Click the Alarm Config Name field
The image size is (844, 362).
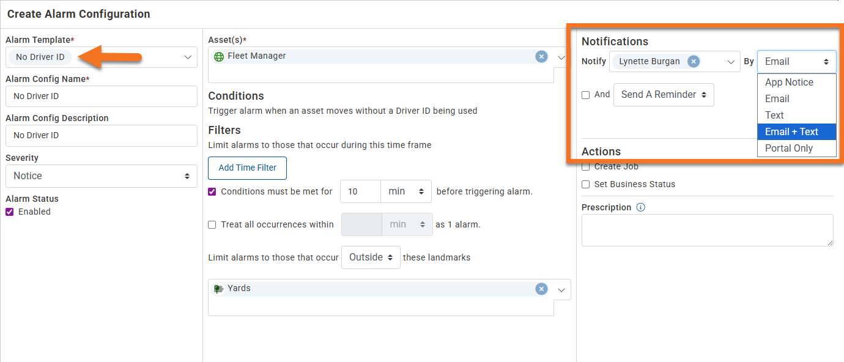102,96
